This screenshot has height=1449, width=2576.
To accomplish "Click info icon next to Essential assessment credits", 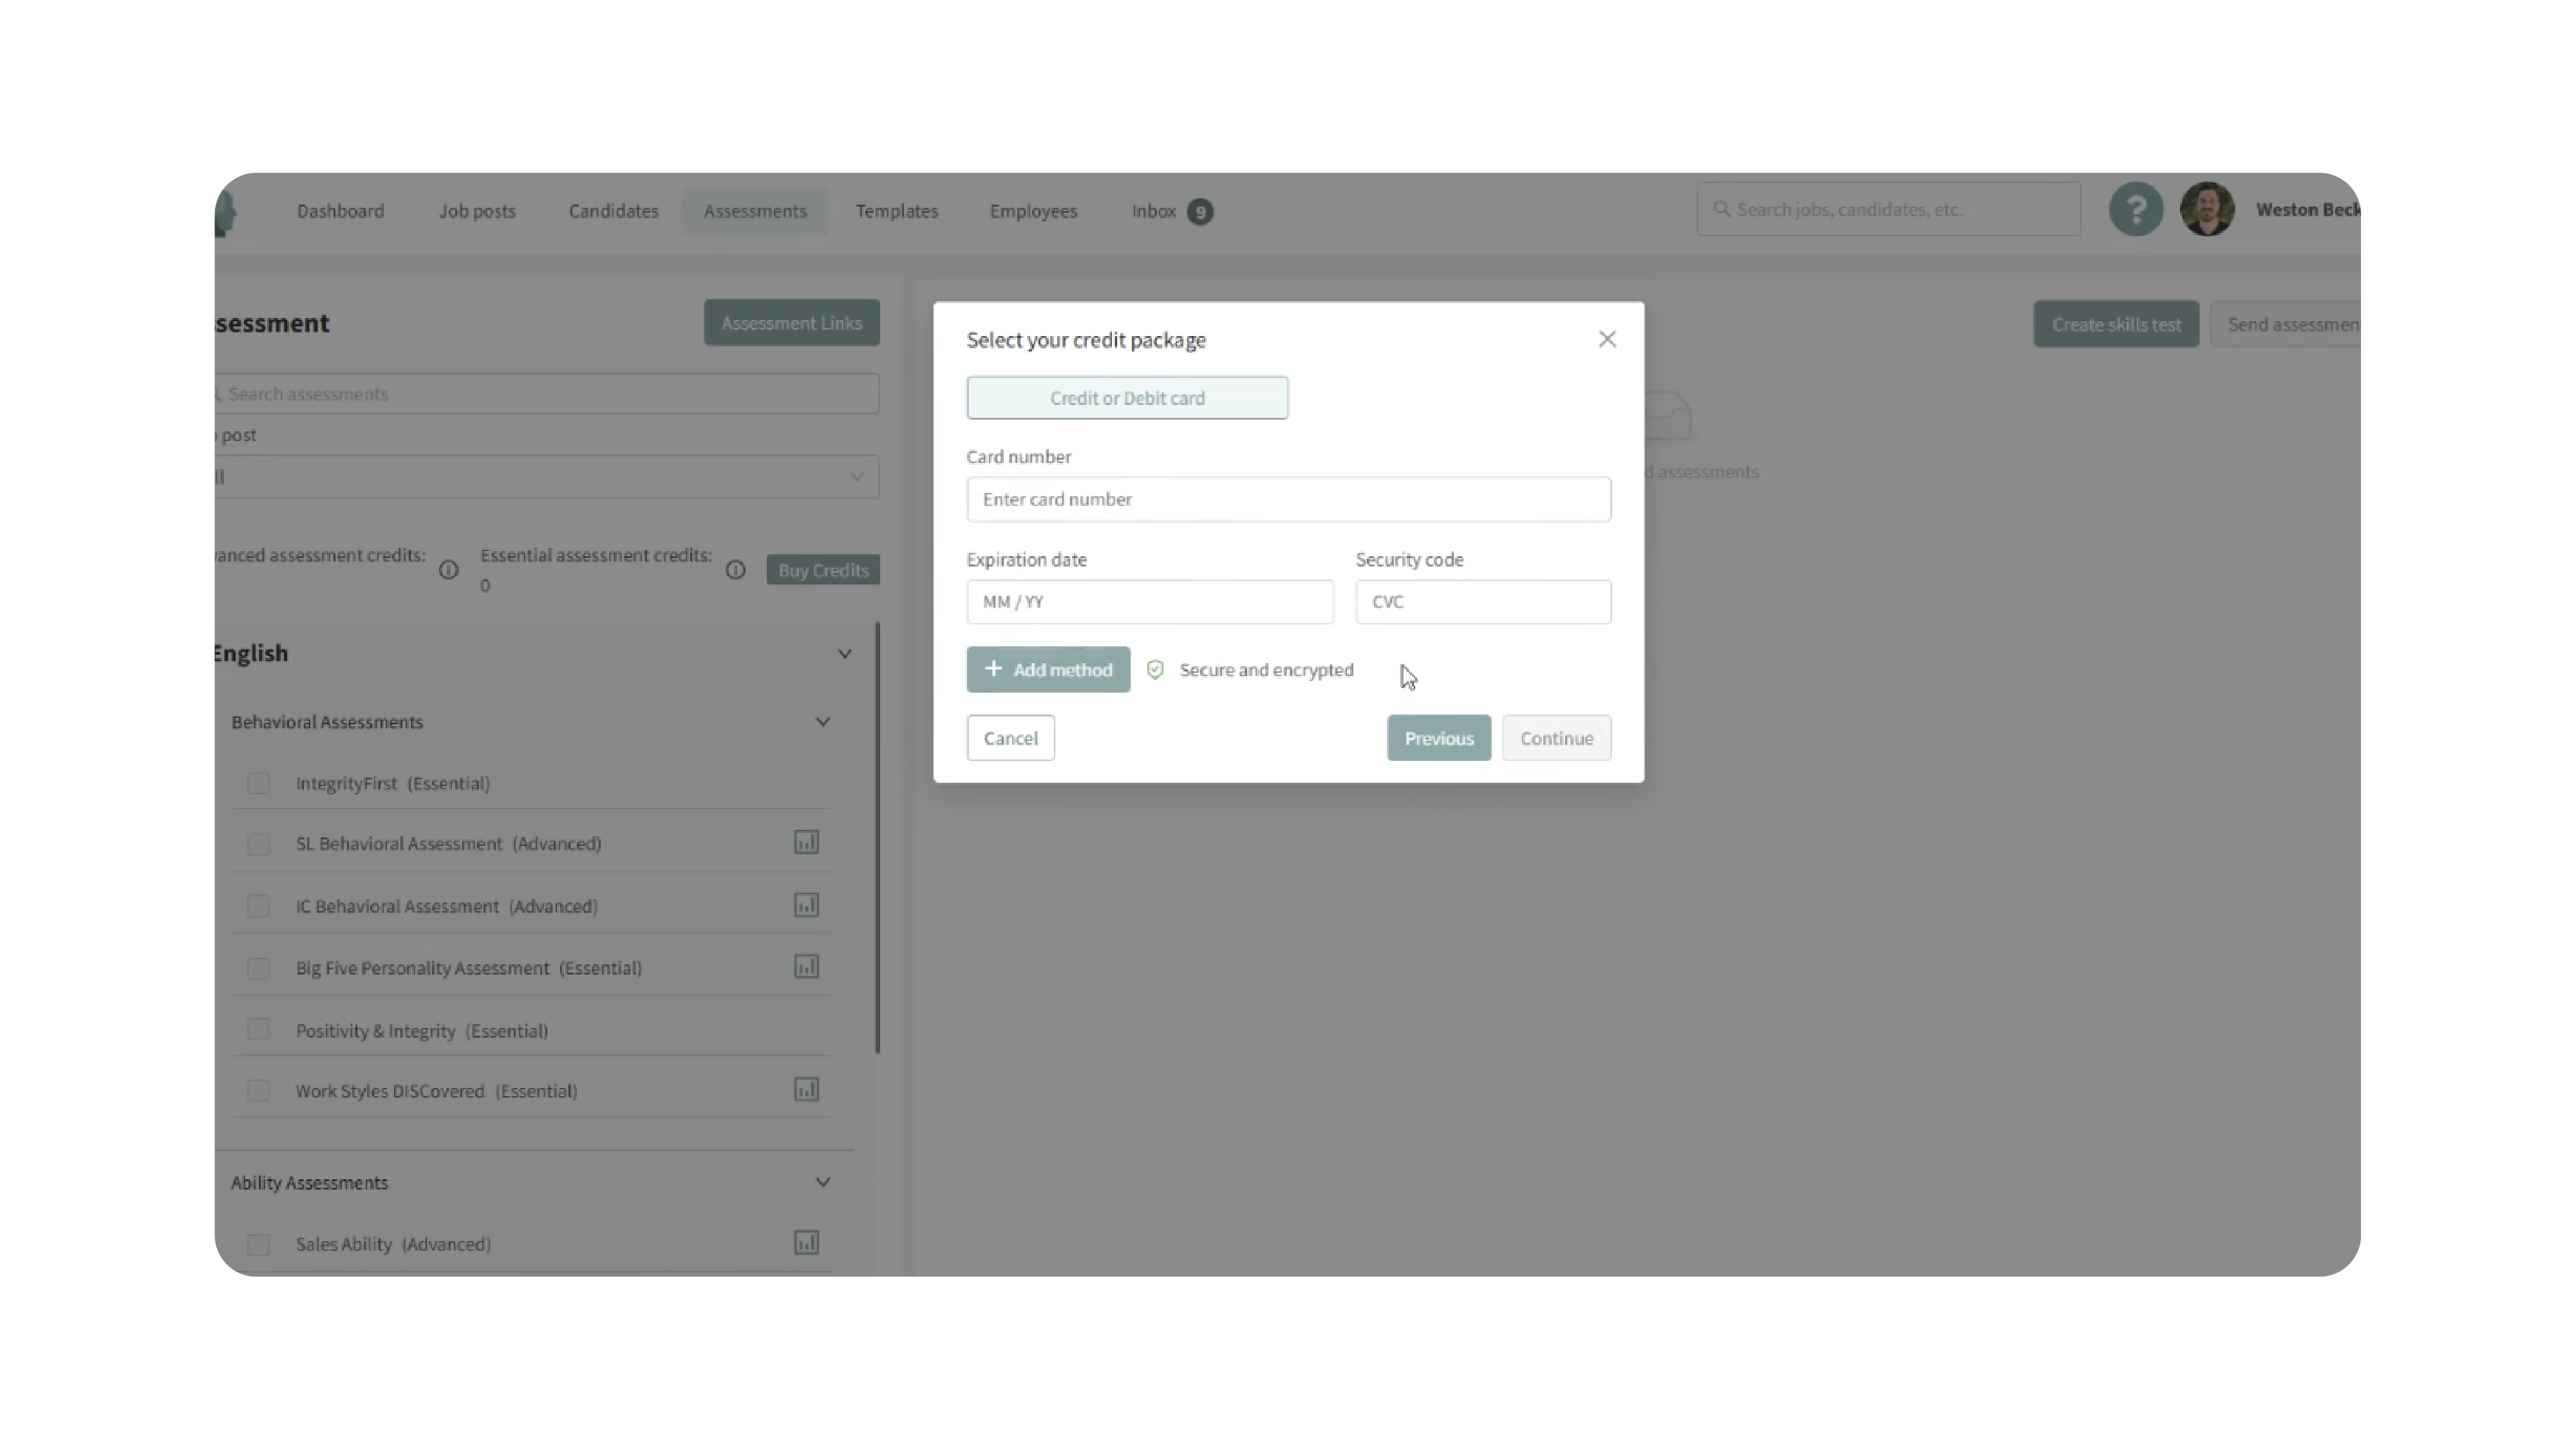I will [735, 570].
